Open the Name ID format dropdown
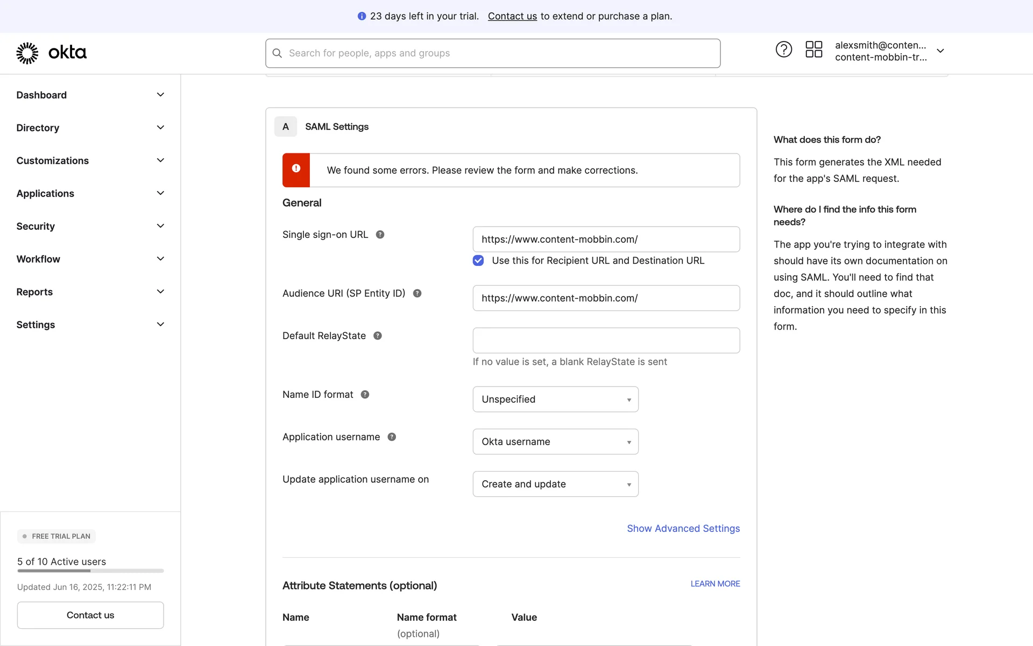Image resolution: width=1033 pixels, height=646 pixels. click(555, 399)
